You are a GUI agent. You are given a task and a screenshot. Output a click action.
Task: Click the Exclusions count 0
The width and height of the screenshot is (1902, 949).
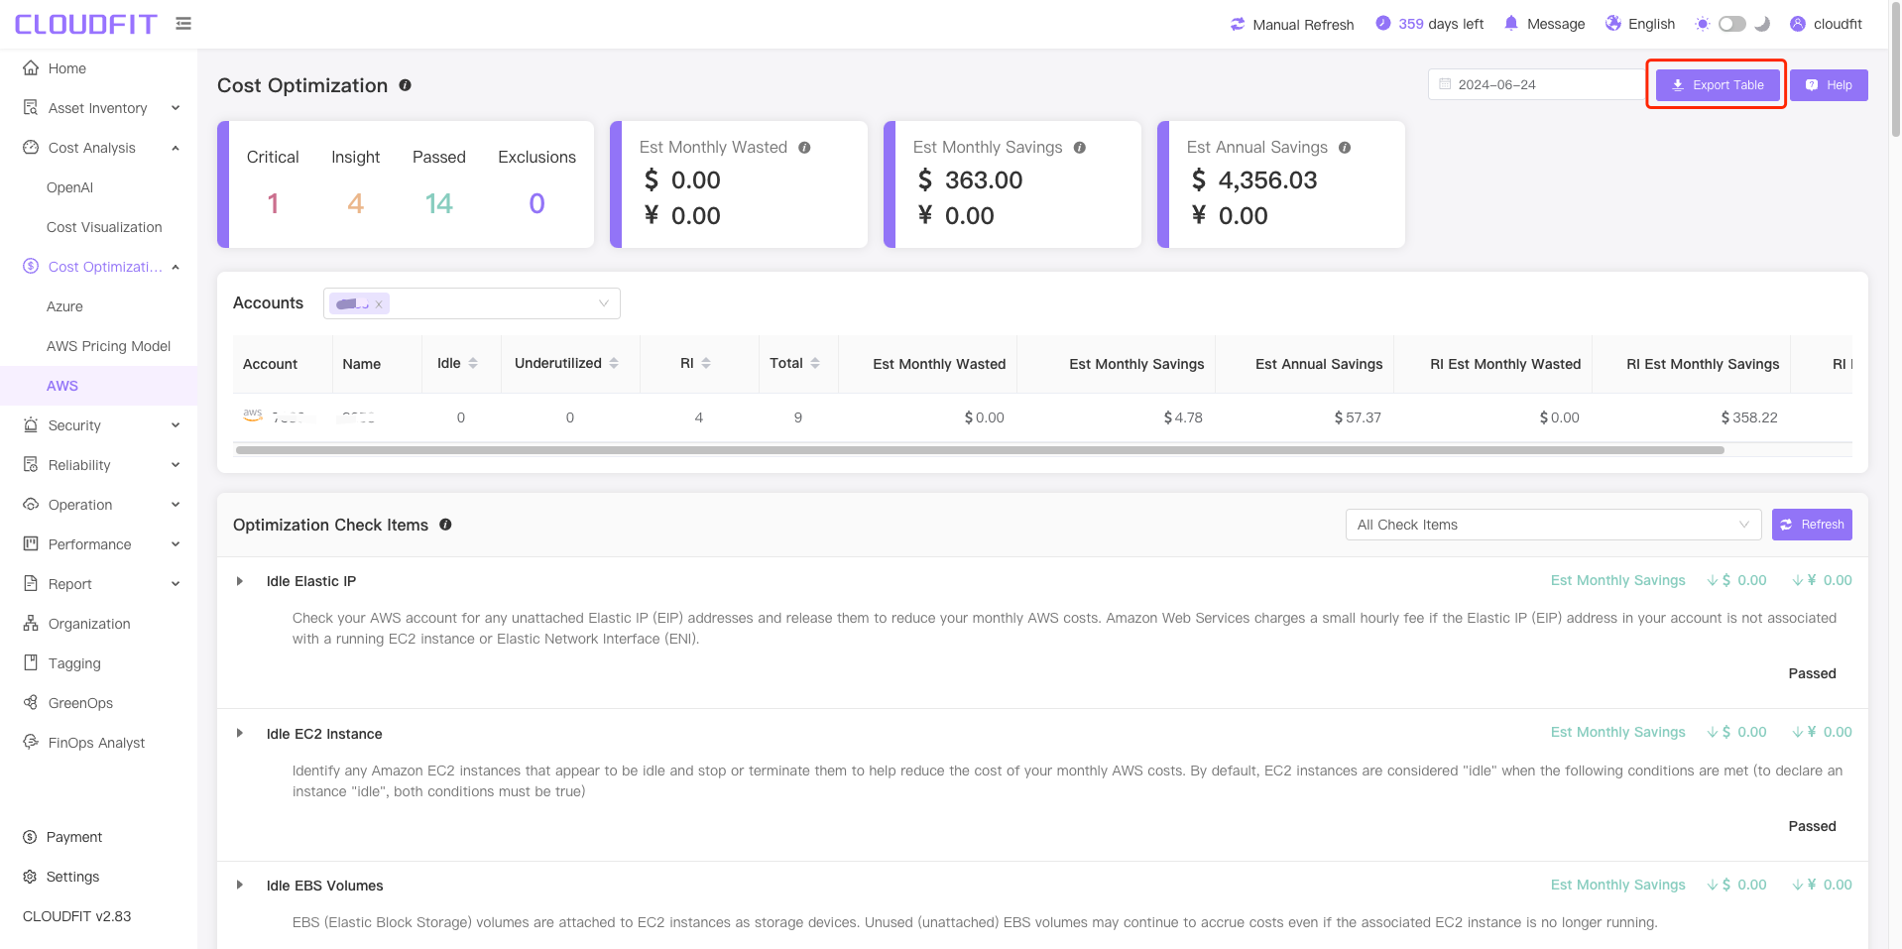click(536, 203)
